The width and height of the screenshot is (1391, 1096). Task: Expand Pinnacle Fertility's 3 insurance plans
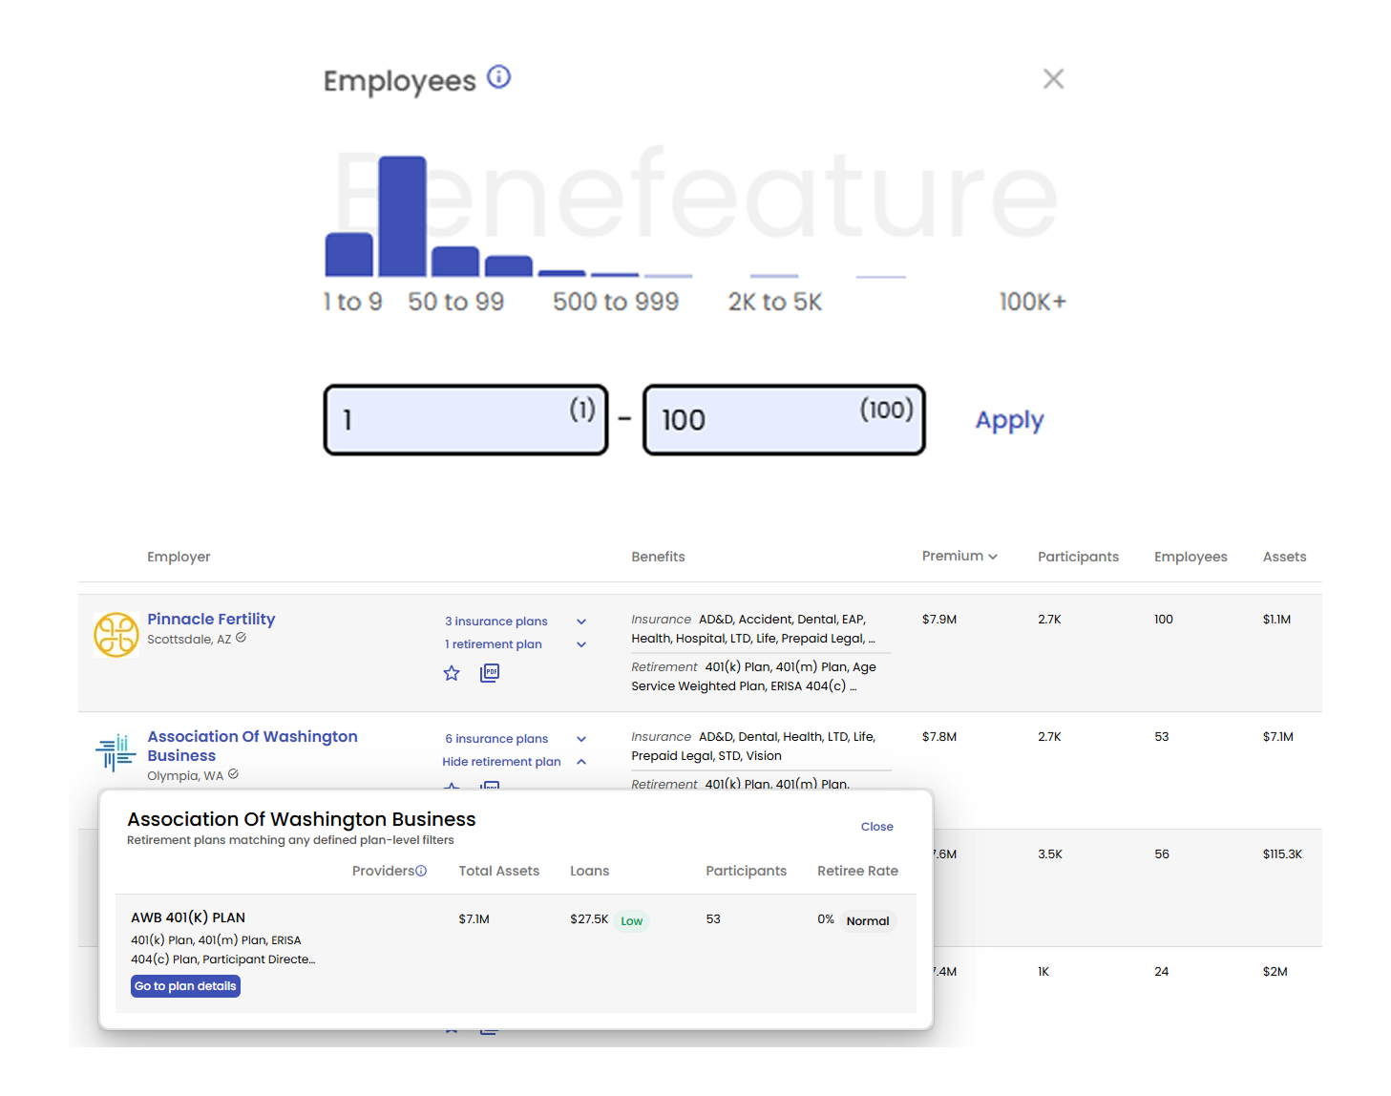click(x=580, y=622)
